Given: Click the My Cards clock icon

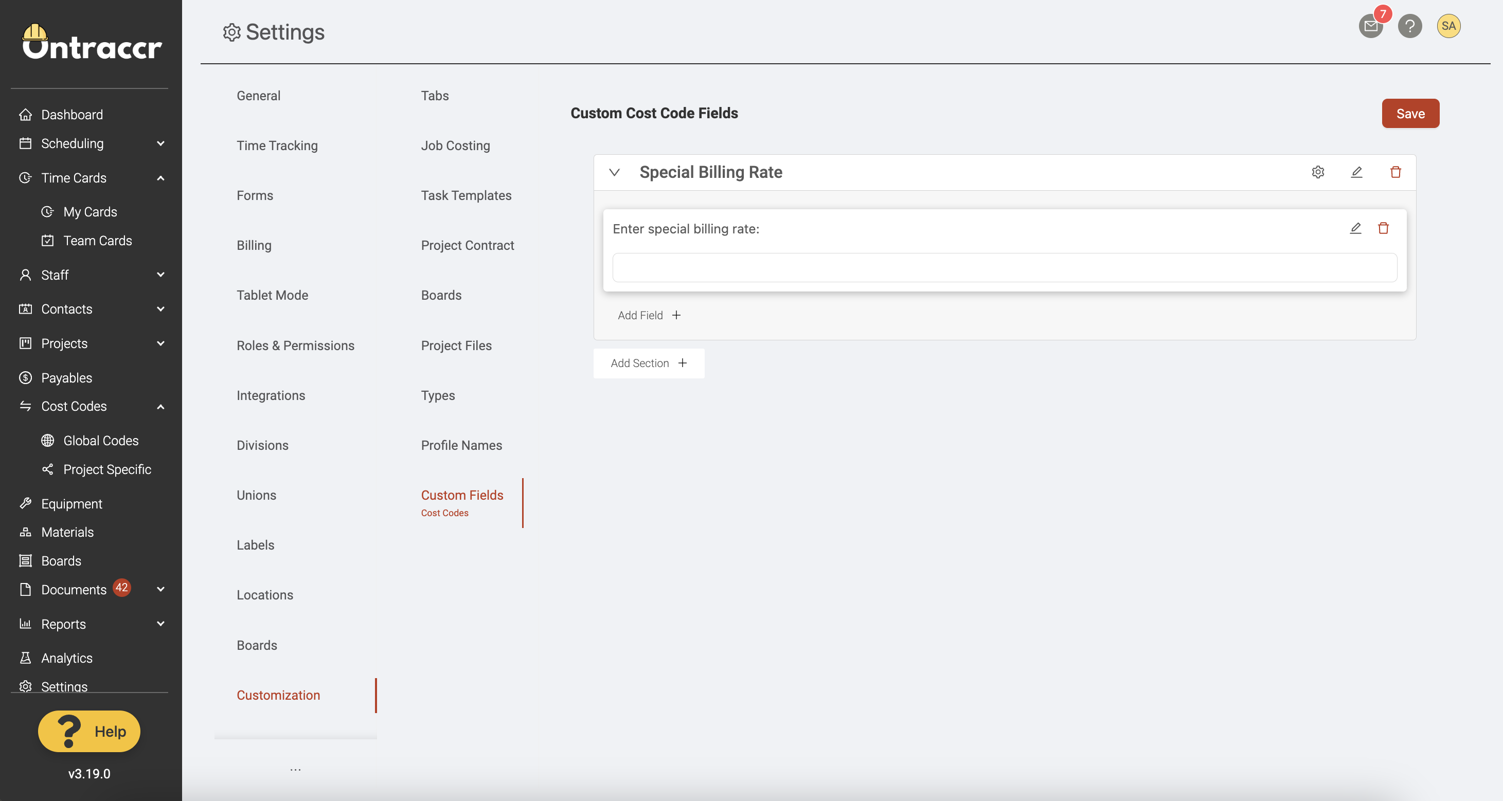Looking at the screenshot, I should click(47, 212).
